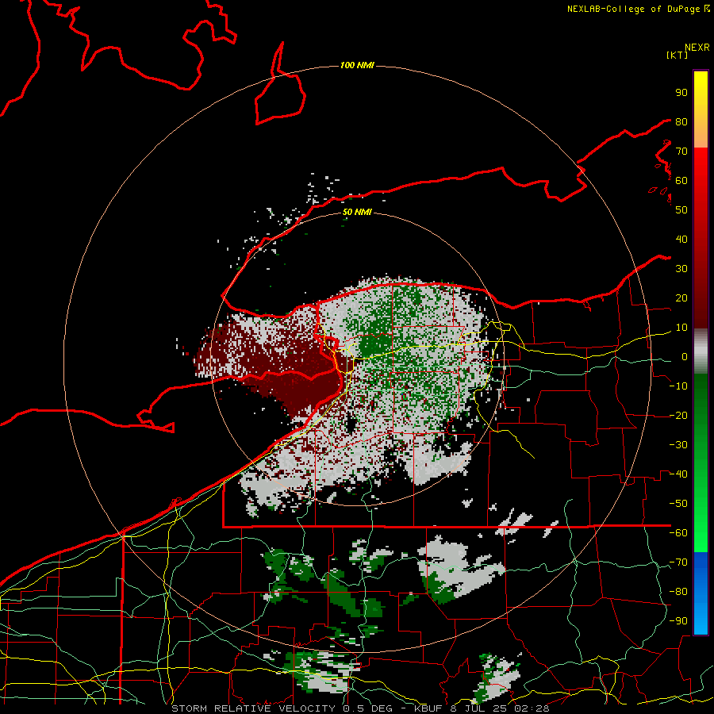Screen dimensions: 714x714
Task: Click the 10 value on the velocity scale
Action: tap(681, 328)
